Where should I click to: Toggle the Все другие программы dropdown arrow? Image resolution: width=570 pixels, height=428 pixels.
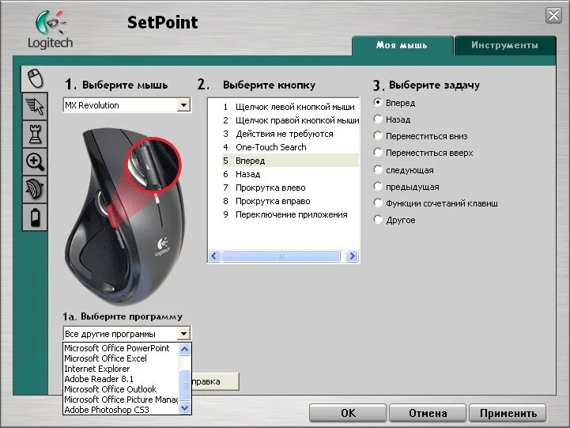pyautogui.click(x=184, y=333)
